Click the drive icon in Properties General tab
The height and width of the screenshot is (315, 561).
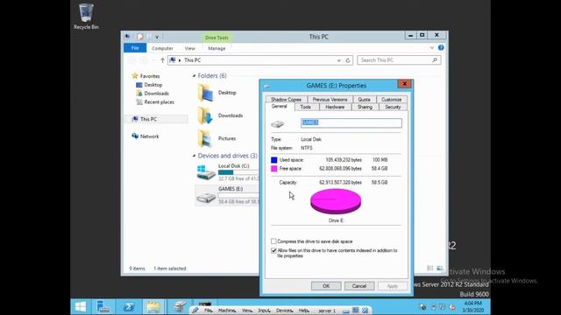point(277,123)
